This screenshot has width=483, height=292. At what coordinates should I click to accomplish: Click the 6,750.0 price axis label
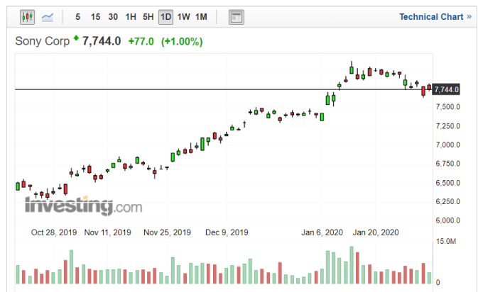coord(448,164)
